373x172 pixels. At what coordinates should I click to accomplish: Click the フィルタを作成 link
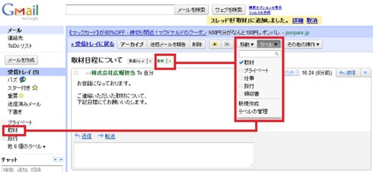[x=260, y=13]
